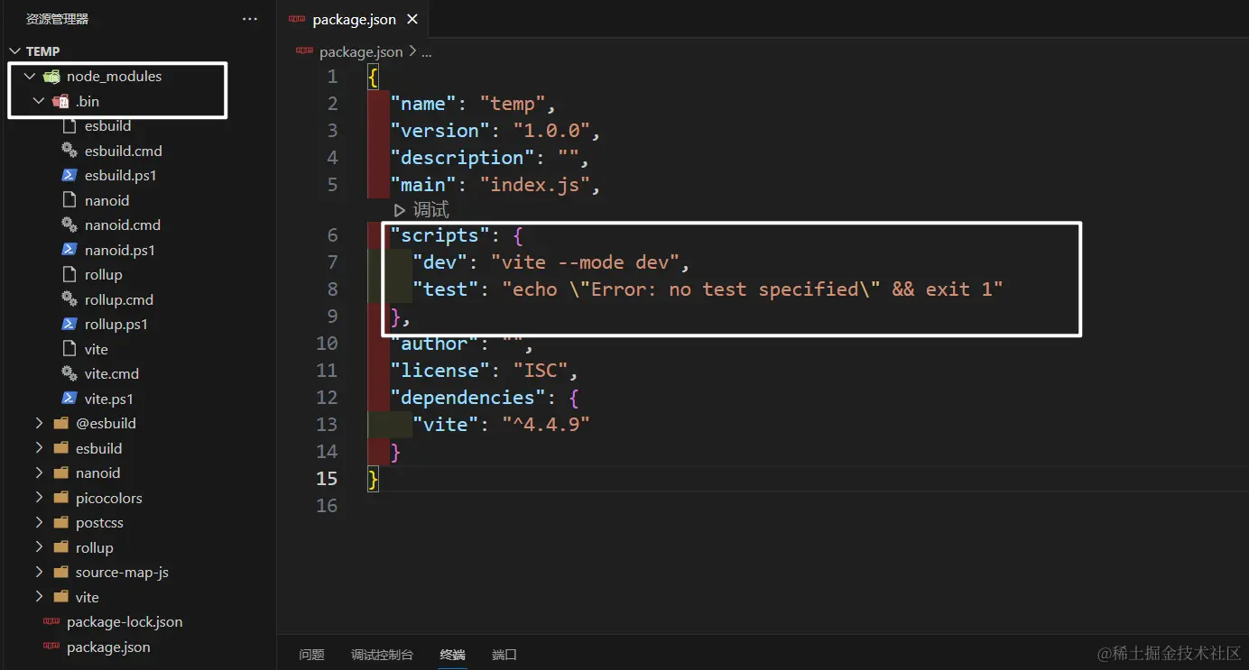Expand the @esbuild folder
Screen dimensions: 1249x670
click(39, 423)
